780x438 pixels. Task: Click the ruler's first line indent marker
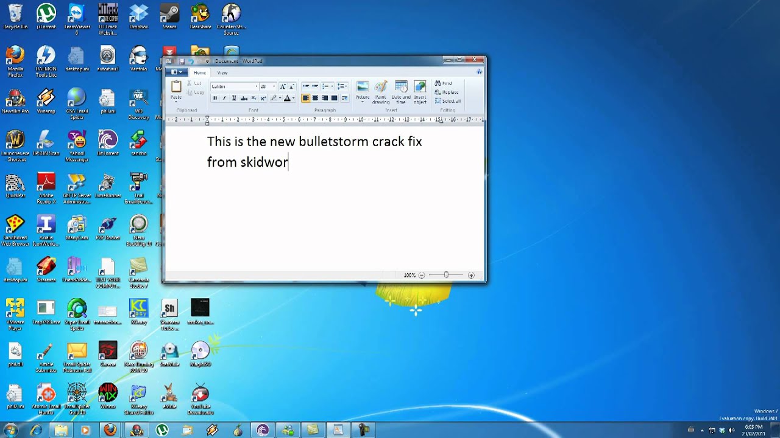(207, 117)
